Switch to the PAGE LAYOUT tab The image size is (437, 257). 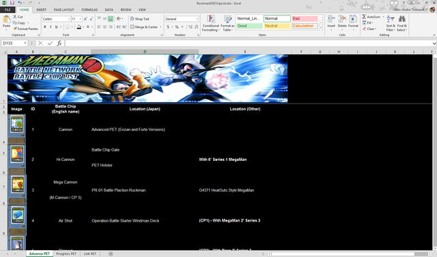[x=64, y=10]
